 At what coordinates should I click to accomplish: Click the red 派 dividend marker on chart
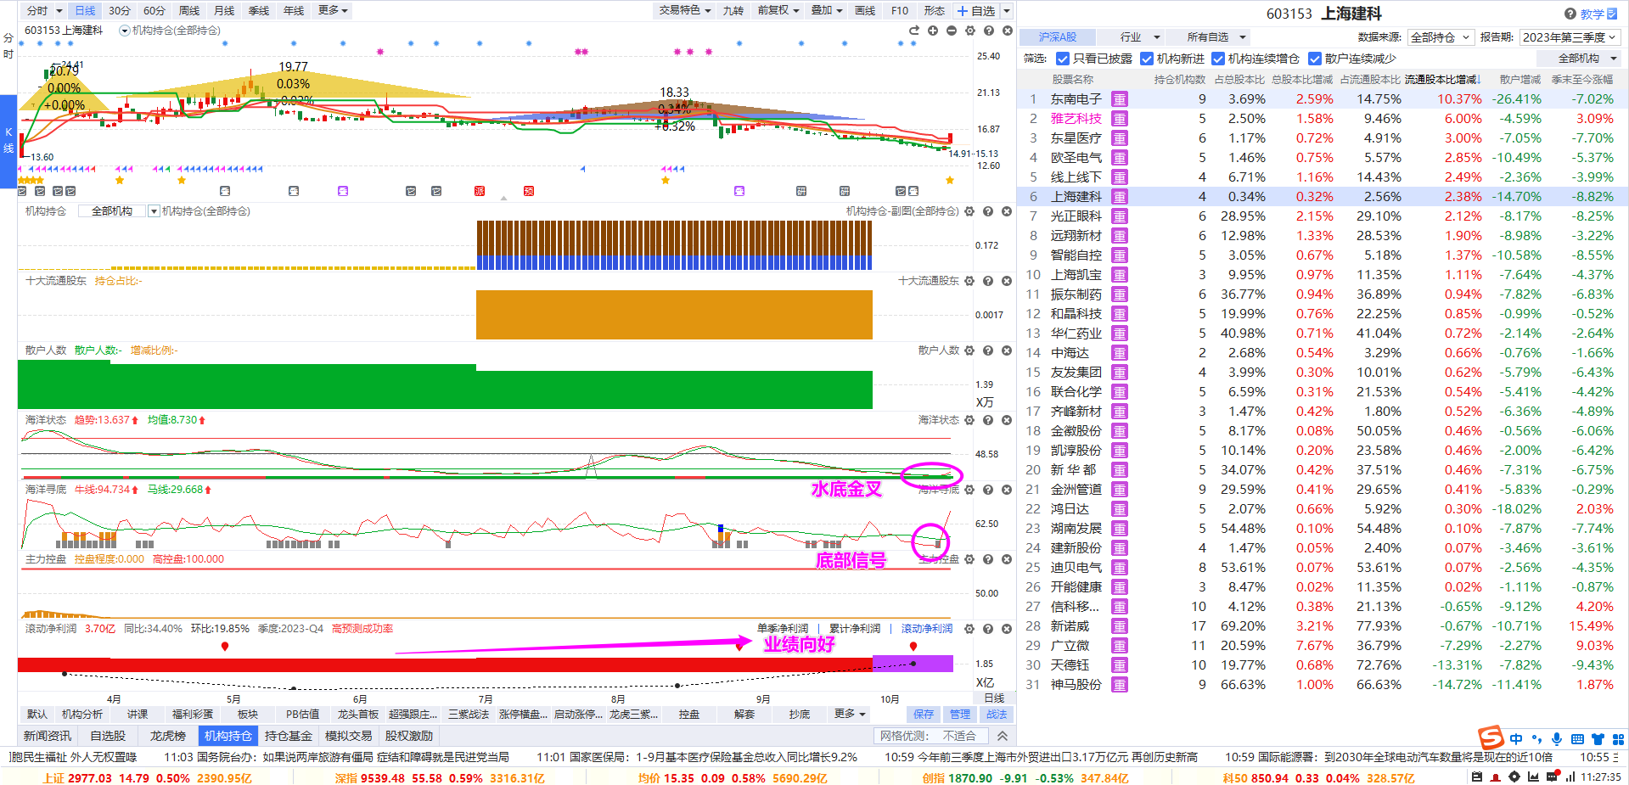coord(480,191)
